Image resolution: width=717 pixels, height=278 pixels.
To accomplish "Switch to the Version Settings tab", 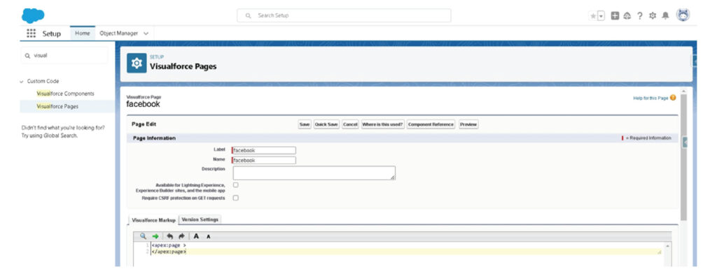I will point(200,219).
